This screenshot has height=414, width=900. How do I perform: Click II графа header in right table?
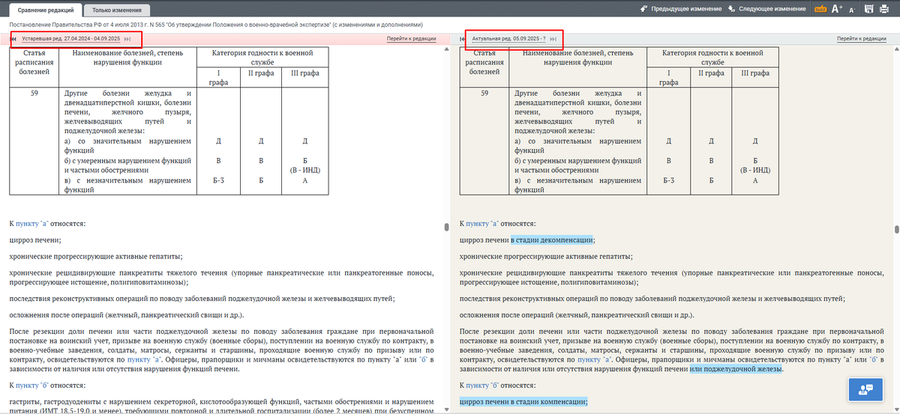point(711,73)
